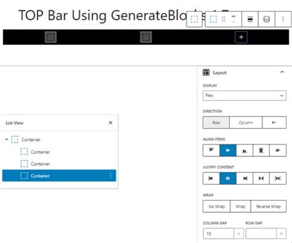
Task: Select second inner container placeholder in black bar
Action: coord(146,37)
